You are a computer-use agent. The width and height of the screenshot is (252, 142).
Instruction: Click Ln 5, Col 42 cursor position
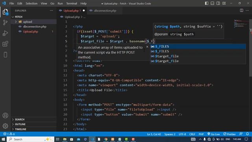(x=154, y=134)
